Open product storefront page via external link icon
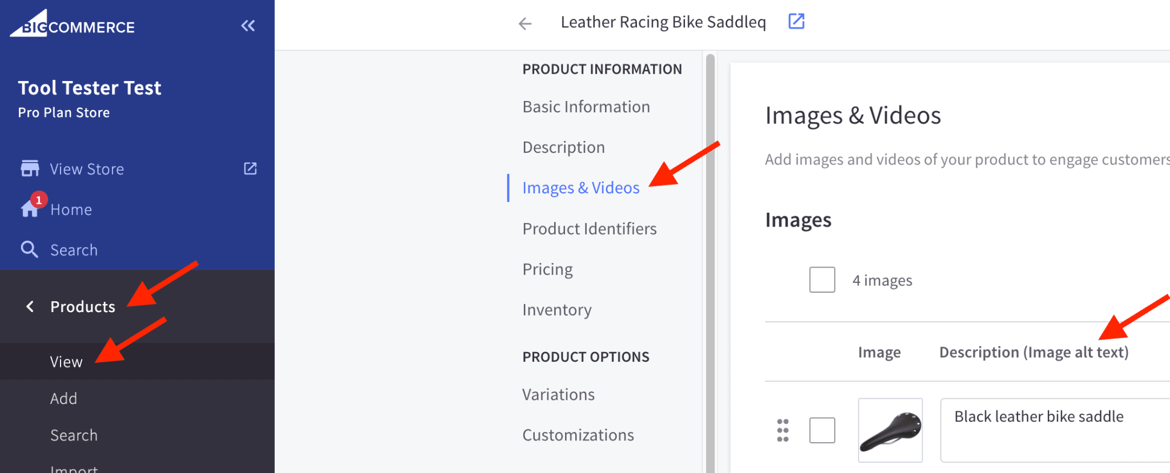1170x473 pixels. (x=796, y=21)
